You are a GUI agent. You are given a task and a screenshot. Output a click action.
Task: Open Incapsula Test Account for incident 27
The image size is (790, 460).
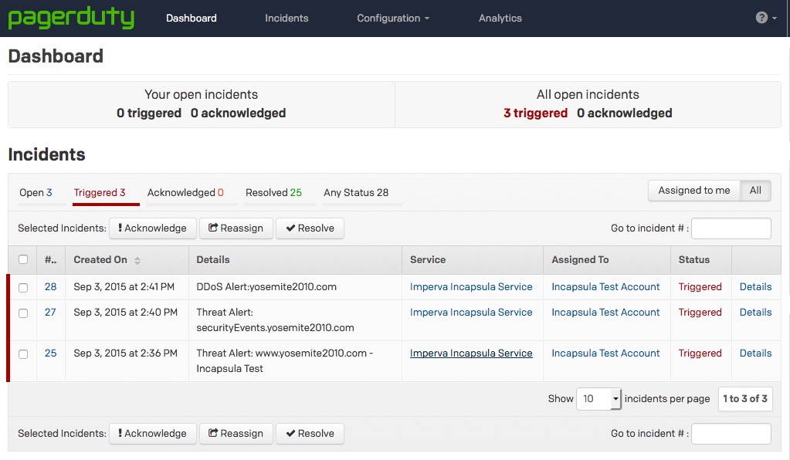[x=605, y=313]
